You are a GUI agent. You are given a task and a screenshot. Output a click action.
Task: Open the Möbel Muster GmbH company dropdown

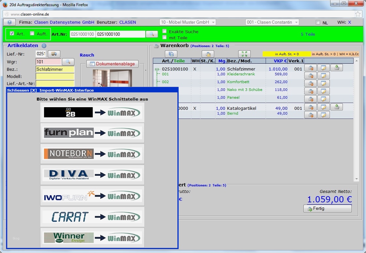pos(187,22)
